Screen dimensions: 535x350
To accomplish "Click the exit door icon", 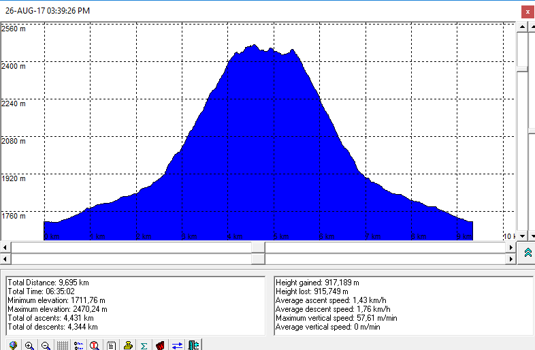I will (193, 345).
